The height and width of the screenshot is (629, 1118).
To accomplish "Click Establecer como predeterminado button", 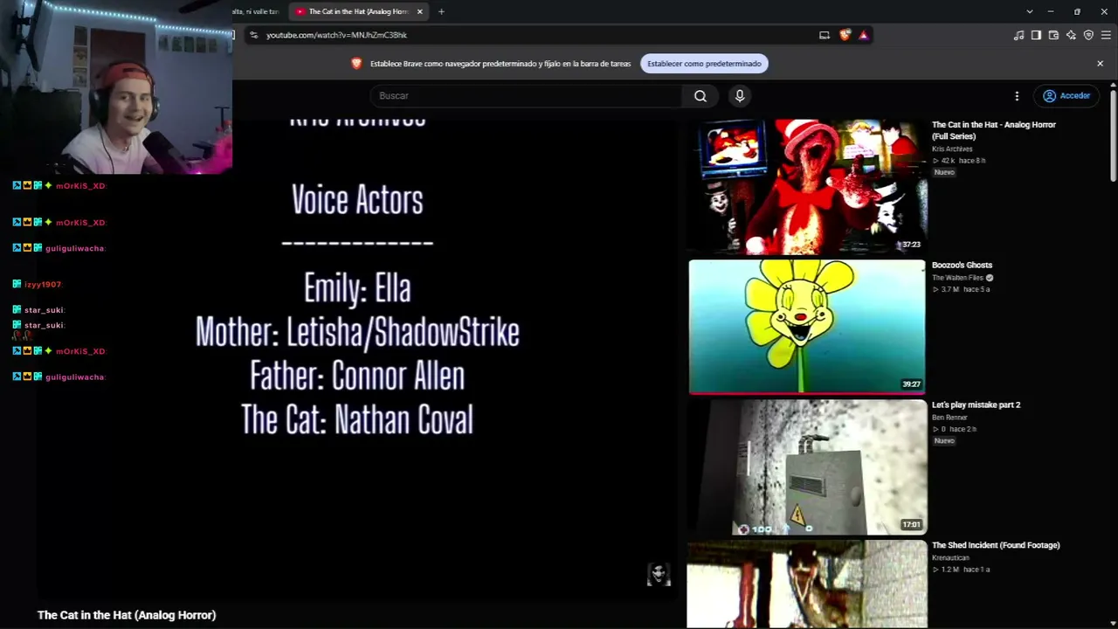I will coord(704,64).
